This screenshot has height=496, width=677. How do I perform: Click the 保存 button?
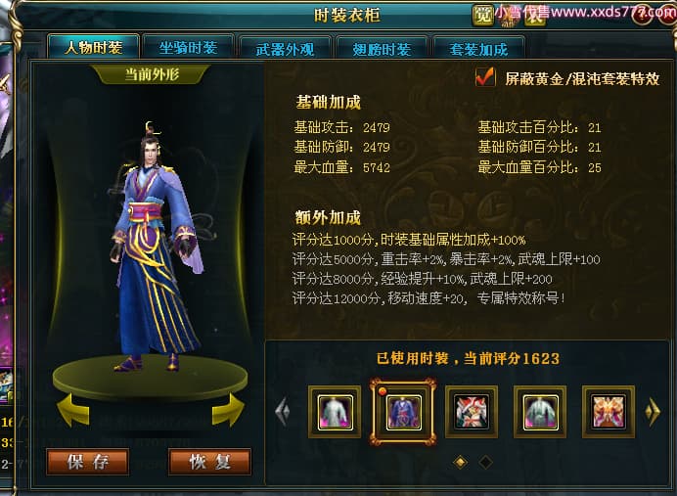88,462
